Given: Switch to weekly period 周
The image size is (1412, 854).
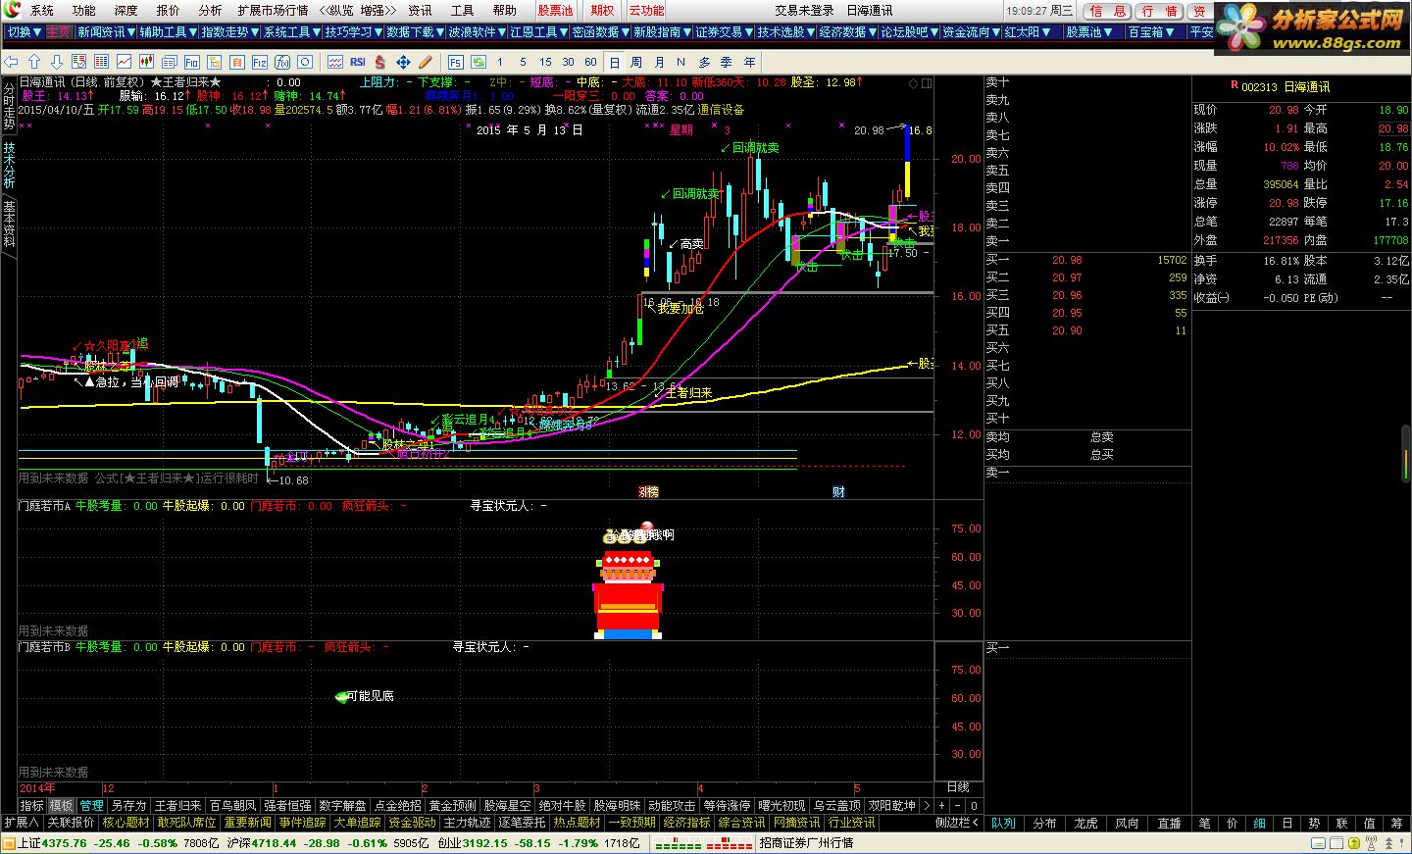Looking at the screenshot, I should tap(636, 62).
